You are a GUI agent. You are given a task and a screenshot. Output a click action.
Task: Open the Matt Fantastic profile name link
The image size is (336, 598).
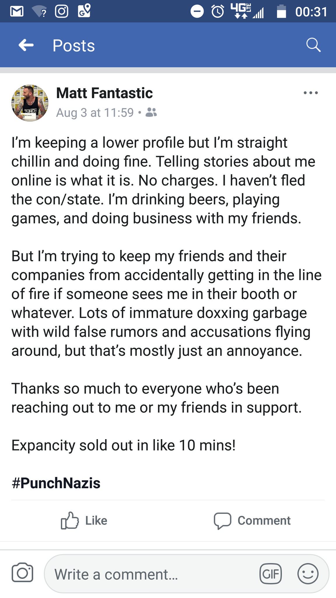[104, 93]
